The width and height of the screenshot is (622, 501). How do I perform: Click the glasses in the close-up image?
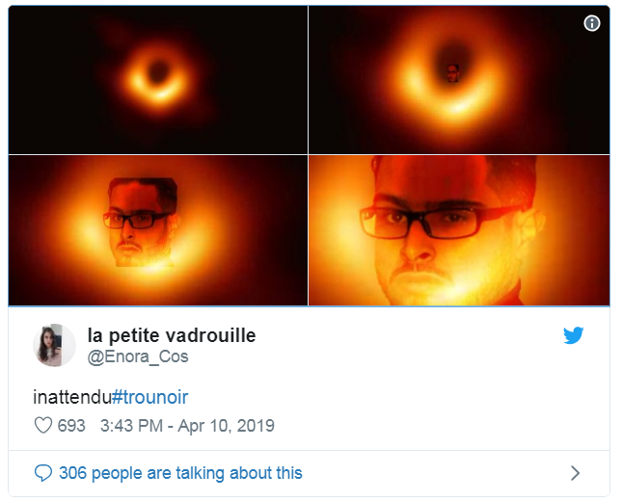click(x=439, y=222)
